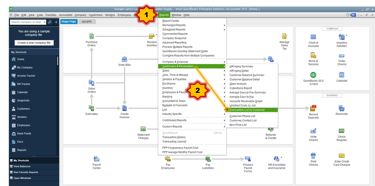Open Inventory Activities dropdown arrow
Viewport: 375px width, 186px height.
click(x=346, y=35)
